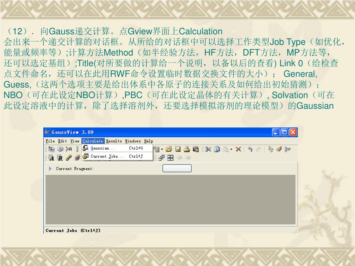The image size is (355, 266).
Task: Click the "Current Fragment:" label
Action: 75,169
